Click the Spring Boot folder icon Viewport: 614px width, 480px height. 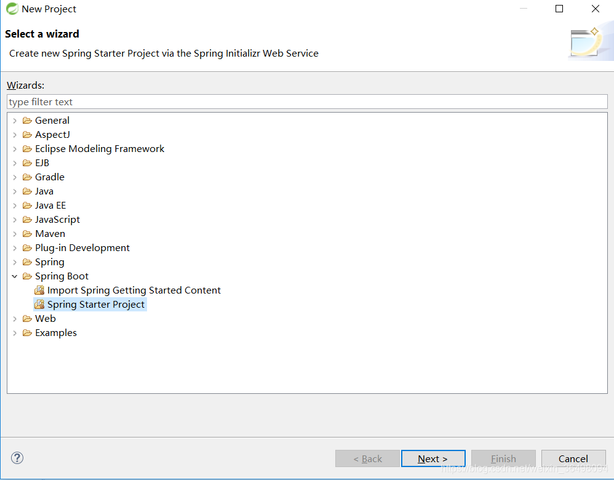pyautogui.click(x=27, y=276)
